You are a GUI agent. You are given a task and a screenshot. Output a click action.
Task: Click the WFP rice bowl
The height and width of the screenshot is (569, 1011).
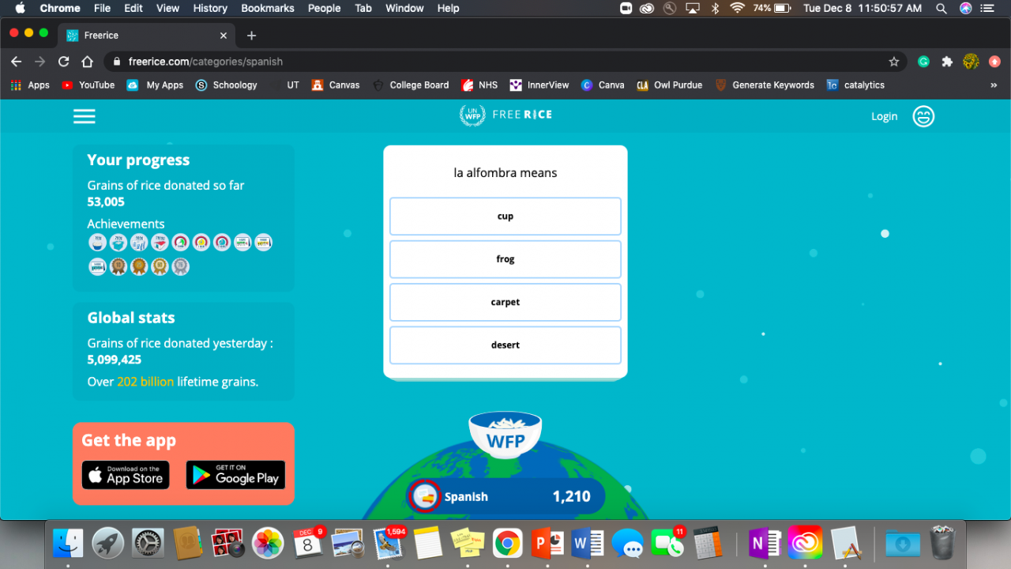coord(505,434)
